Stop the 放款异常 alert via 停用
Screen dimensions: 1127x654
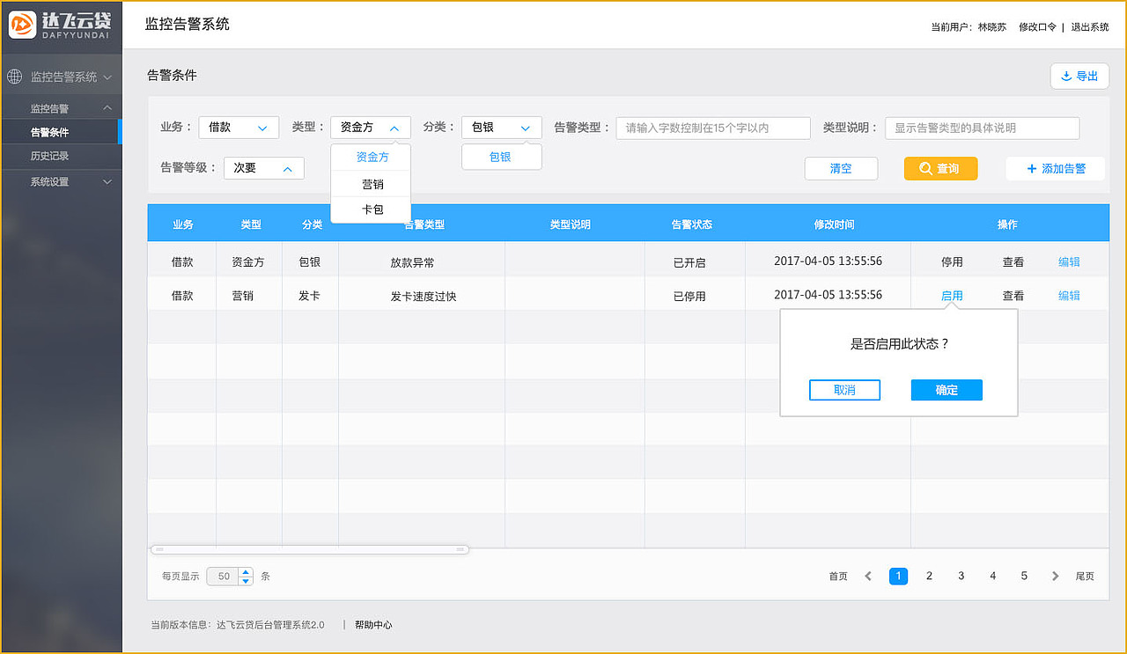click(x=952, y=260)
